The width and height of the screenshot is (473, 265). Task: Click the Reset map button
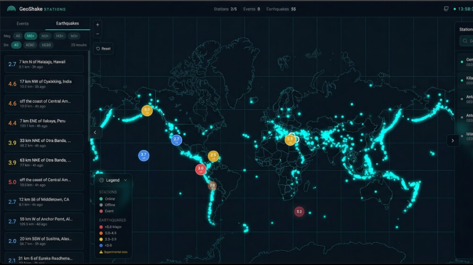[x=103, y=49]
